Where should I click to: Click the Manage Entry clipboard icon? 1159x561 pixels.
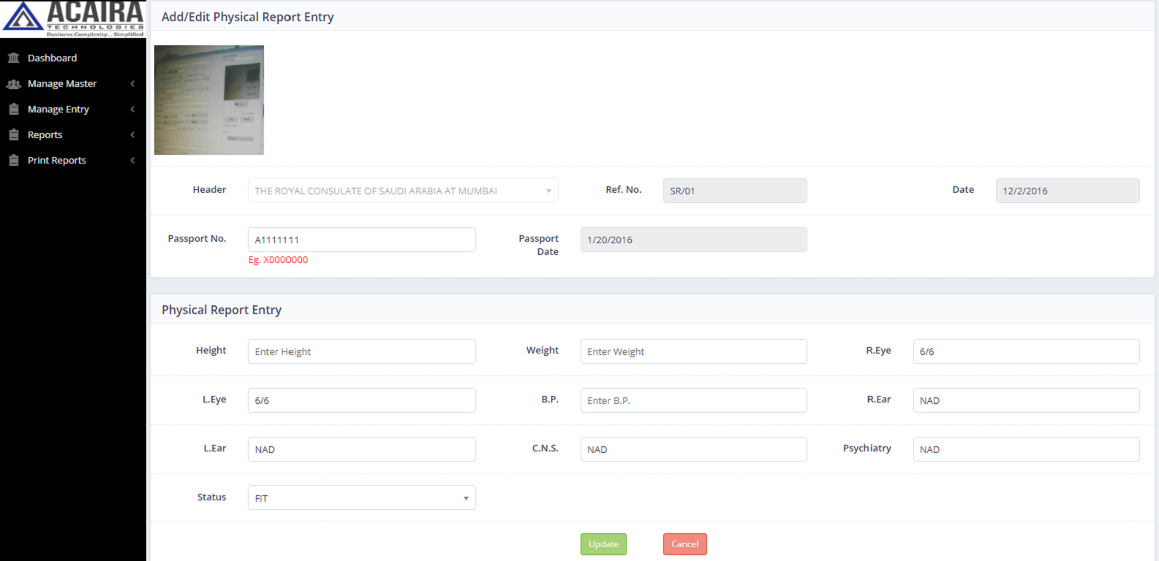tap(13, 110)
